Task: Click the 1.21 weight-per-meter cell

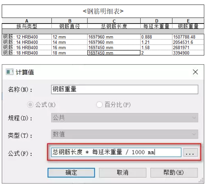Action: pyautogui.click(x=156, y=42)
